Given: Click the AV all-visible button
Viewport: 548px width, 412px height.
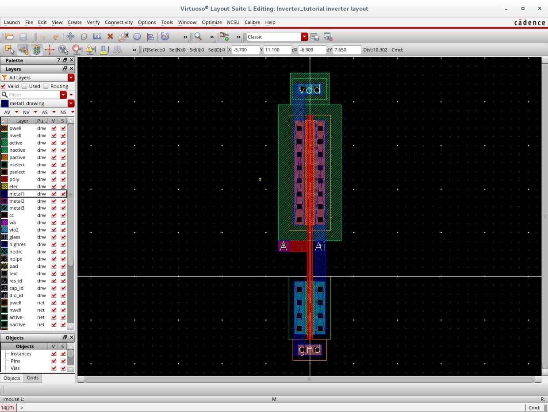Looking at the screenshot, I should 7,112.
